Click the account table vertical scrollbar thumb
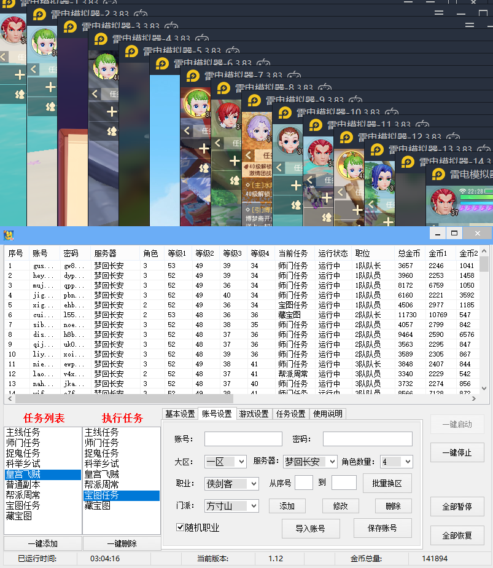The image size is (493, 568). pyautogui.click(x=484, y=264)
